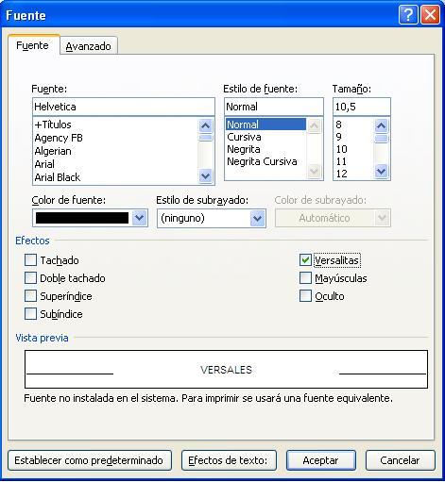Click the size list scroll down arrow
Screen dimensions: 445x482
click(381, 172)
